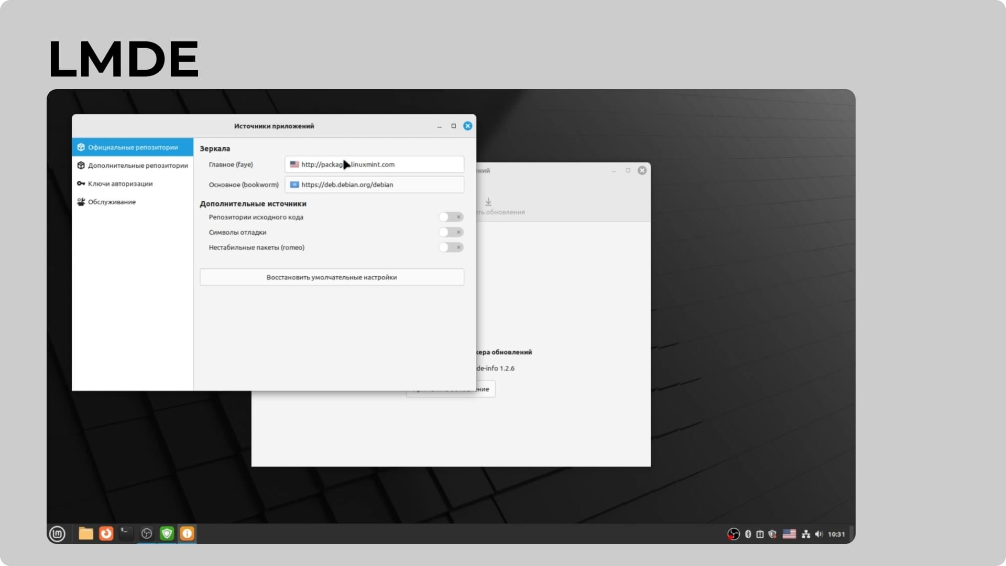
Task: Click the key icon beside Ключи авторизации
Action: [81, 184]
